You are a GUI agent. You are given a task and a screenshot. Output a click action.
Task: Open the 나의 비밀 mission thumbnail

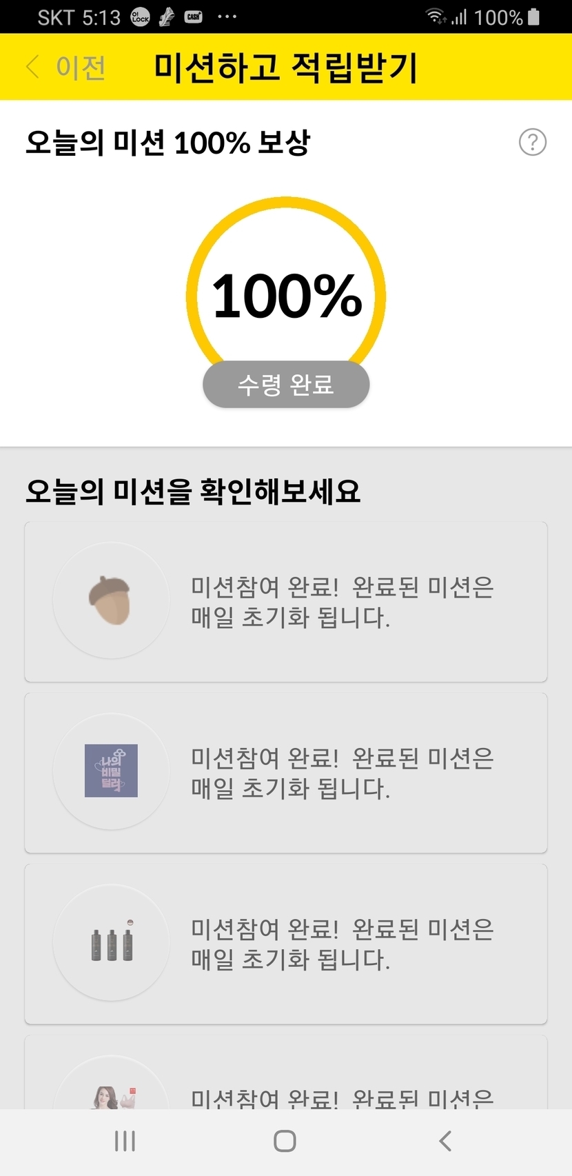pos(111,771)
